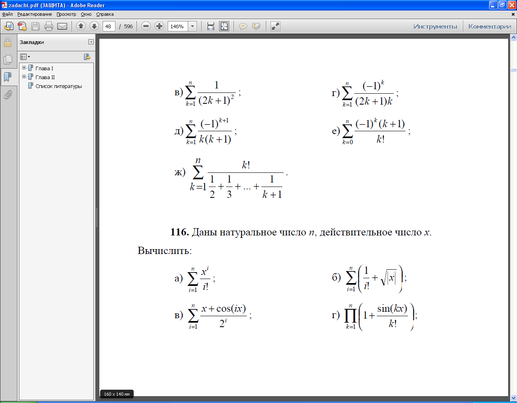Toggle the bookmarks panel icon in sidebar
The height and width of the screenshot is (403, 517).
8,77
